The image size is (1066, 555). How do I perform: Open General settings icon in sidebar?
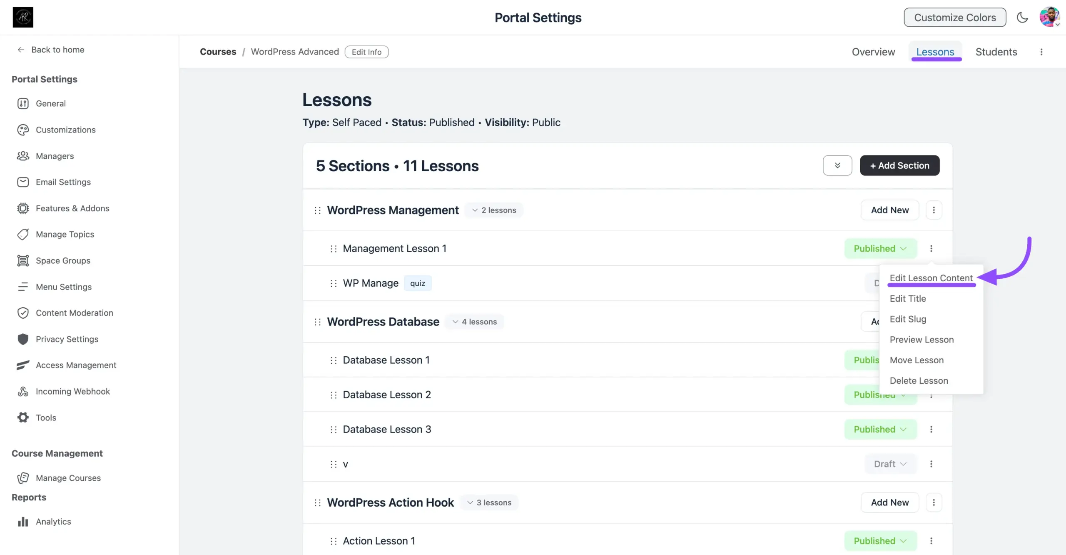click(x=23, y=103)
